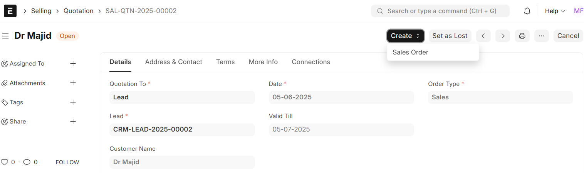Go to previous document arrow
The width and height of the screenshot is (584, 173).
click(x=483, y=36)
